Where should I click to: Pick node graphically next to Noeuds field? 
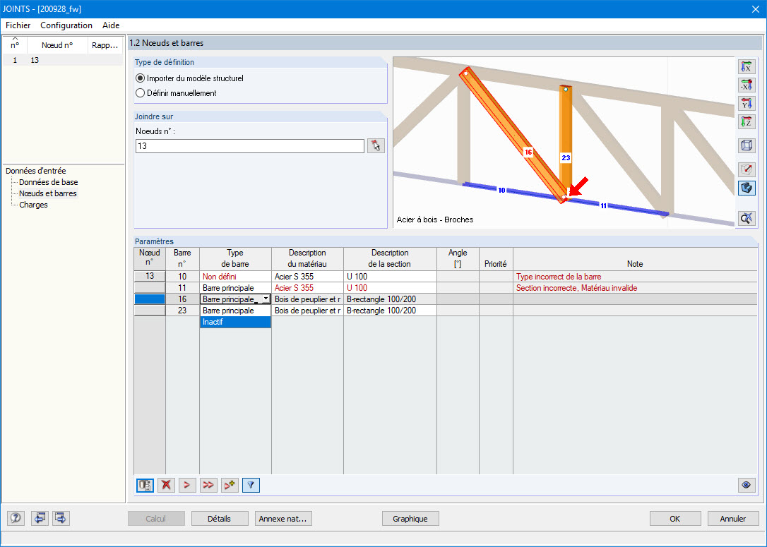[x=376, y=145]
